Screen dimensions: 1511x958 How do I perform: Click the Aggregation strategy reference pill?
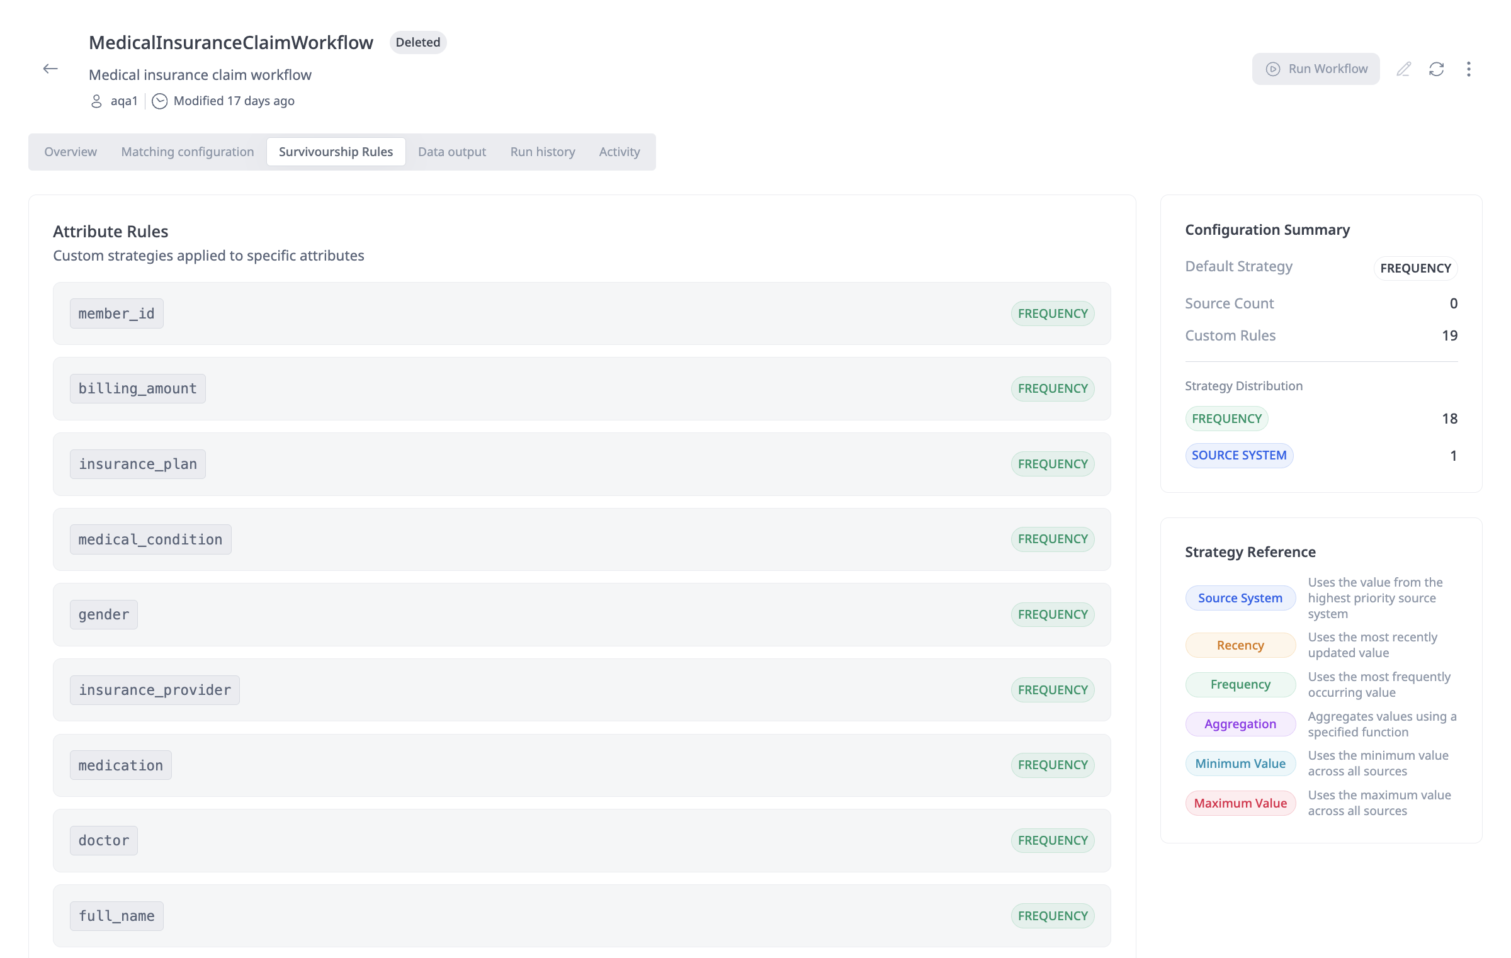tap(1240, 724)
